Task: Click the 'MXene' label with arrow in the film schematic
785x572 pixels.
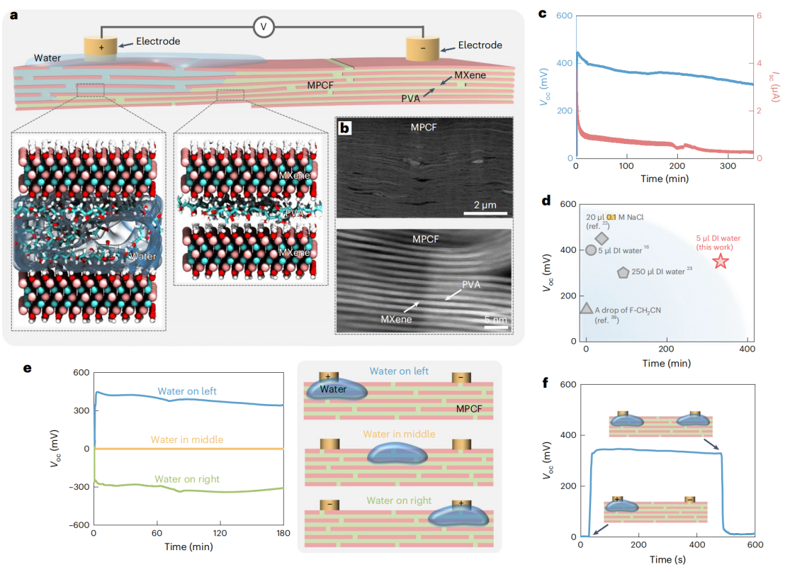Action: click(470, 75)
